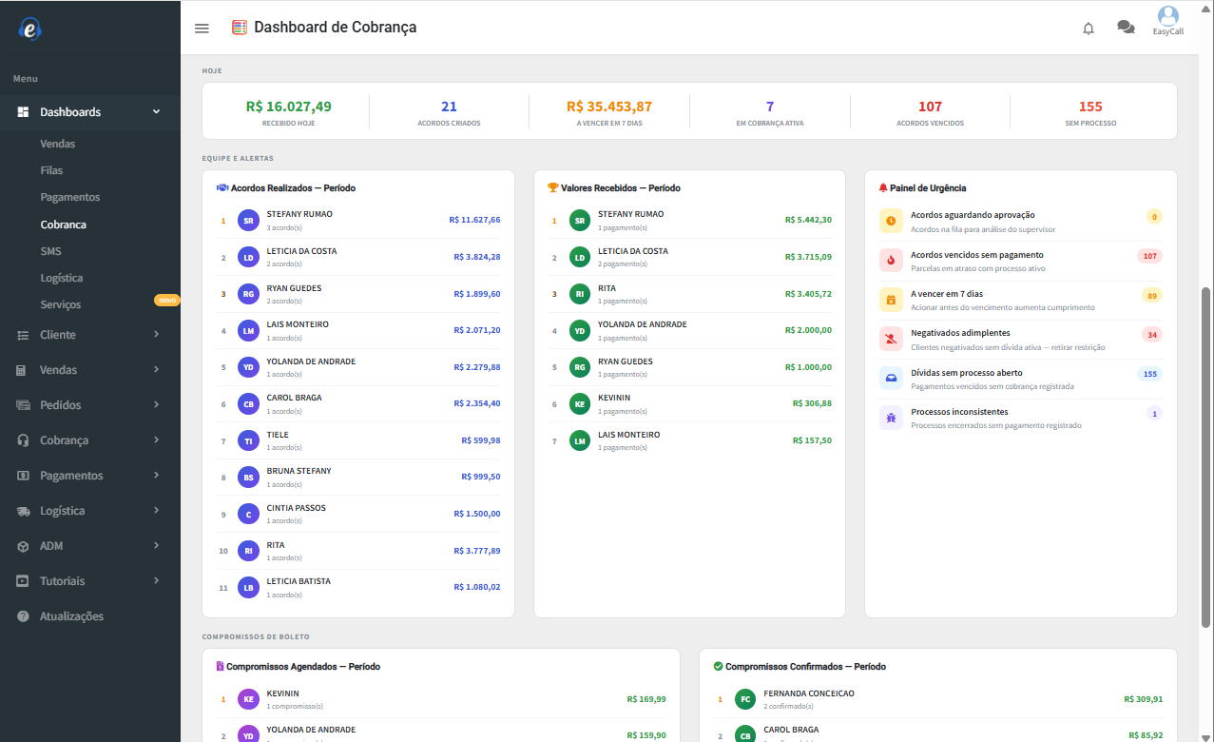Image resolution: width=1214 pixels, height=742 pixels.
Task: Click the CB avatar for CAROL BRAGA in Acordos
Action: click(x=248, y=404)
